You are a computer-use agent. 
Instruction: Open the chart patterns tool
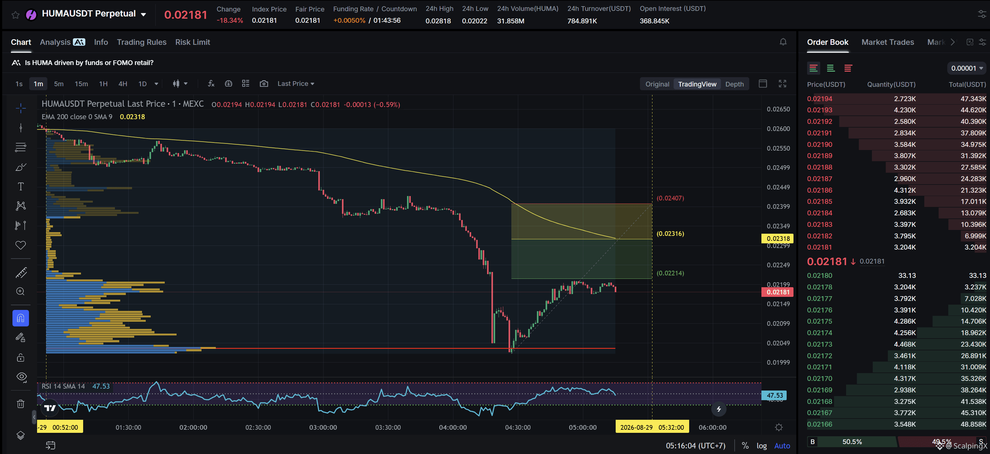[x=21, y=206]
